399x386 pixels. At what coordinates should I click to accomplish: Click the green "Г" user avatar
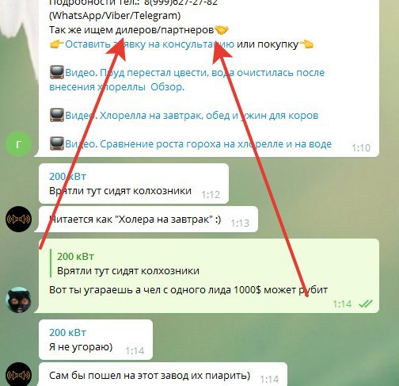coord(18,144)
